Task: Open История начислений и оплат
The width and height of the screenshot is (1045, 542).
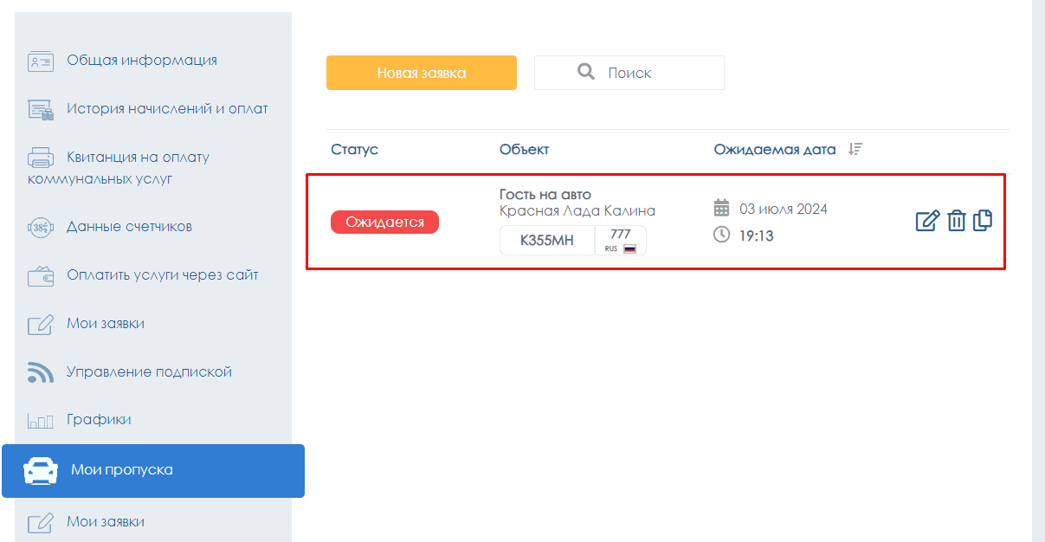Action: [x=167, y=109]
